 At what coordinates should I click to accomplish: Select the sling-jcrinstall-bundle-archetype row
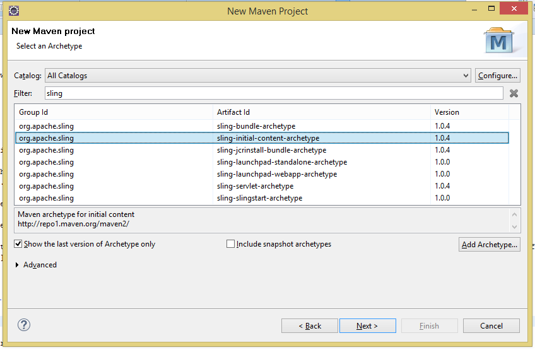(262, 149)
